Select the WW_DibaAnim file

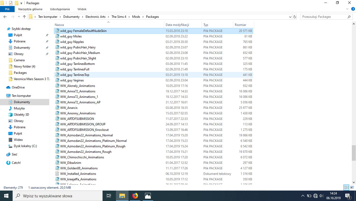coord(154,163)
